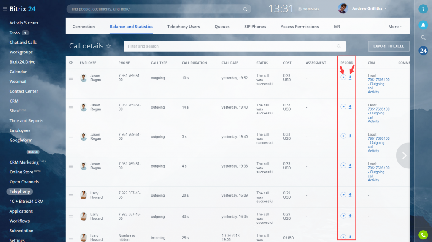Play recording of 3 s call

click(x=343, y=136)
